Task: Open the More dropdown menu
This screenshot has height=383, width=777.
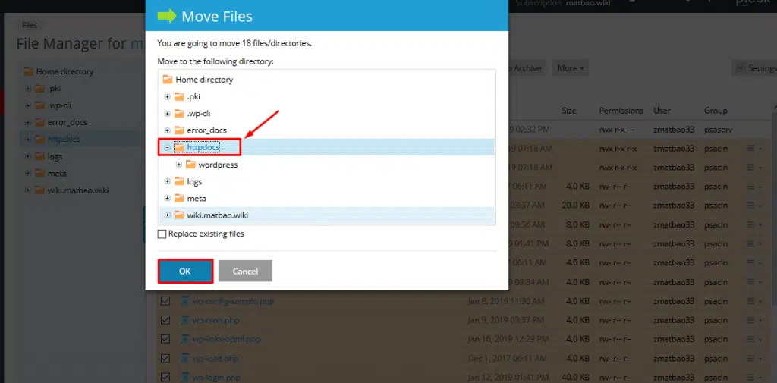Action: pyautogui.click(x=570, y=68)
